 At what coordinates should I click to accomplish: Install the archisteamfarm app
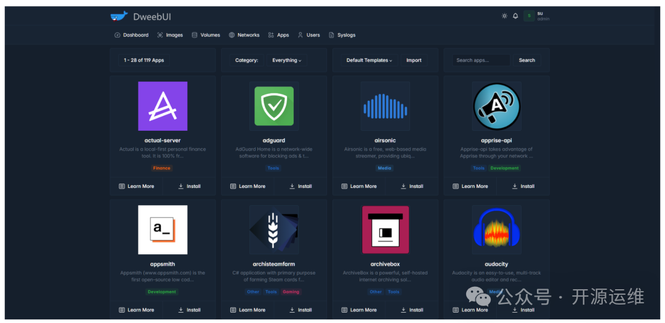click(300, 310)
